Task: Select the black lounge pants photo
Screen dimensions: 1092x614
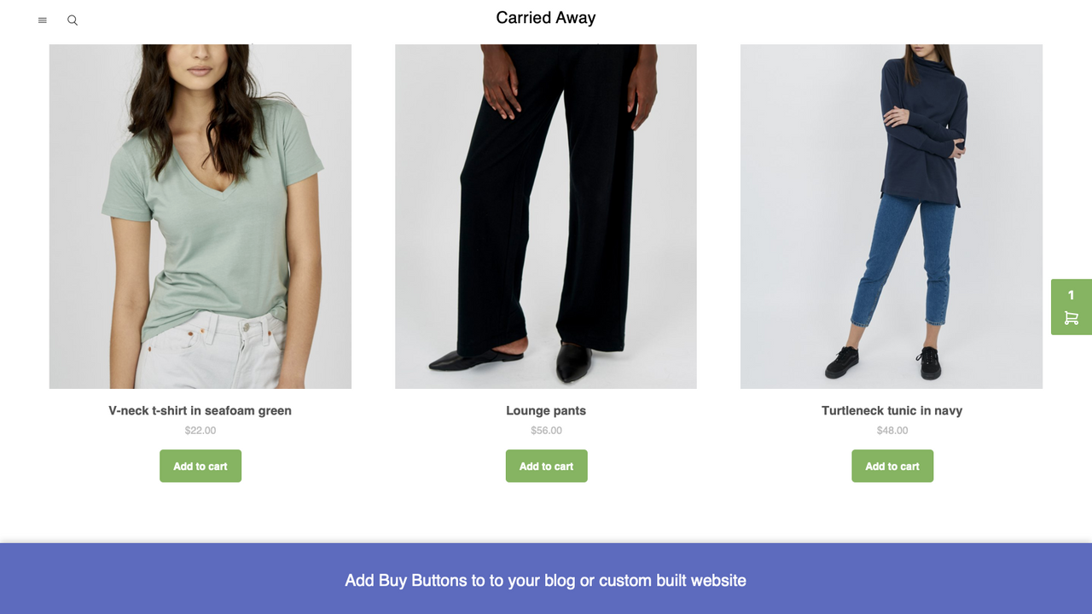Action: click(546, 215)
